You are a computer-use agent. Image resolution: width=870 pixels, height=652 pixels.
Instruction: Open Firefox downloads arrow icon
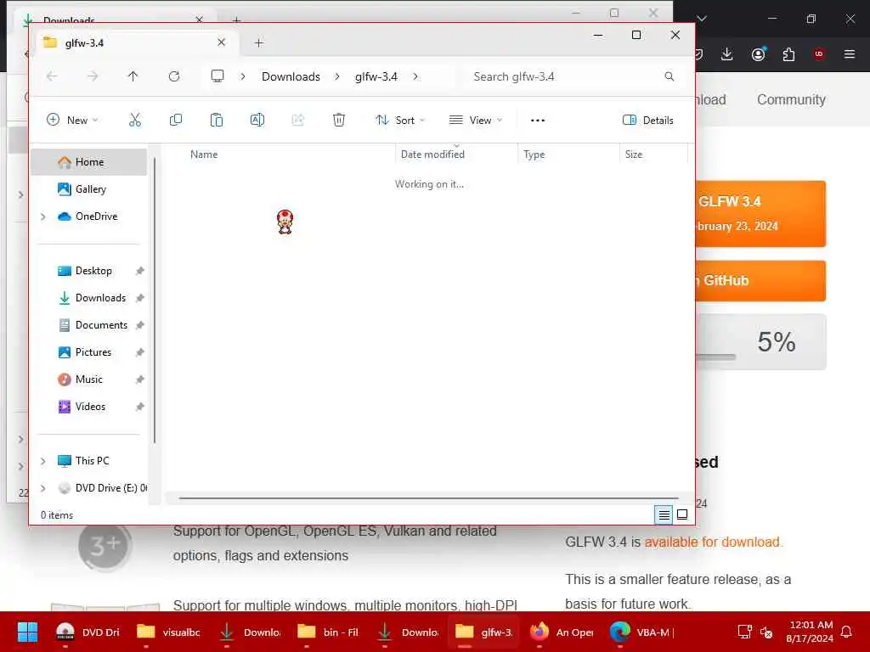click(x=727, y=53)
